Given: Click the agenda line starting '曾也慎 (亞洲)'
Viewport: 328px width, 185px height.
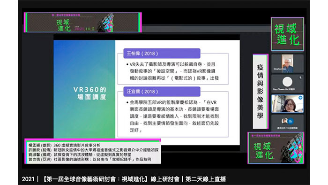Looking at the screenshot, I should coord(90,159).
